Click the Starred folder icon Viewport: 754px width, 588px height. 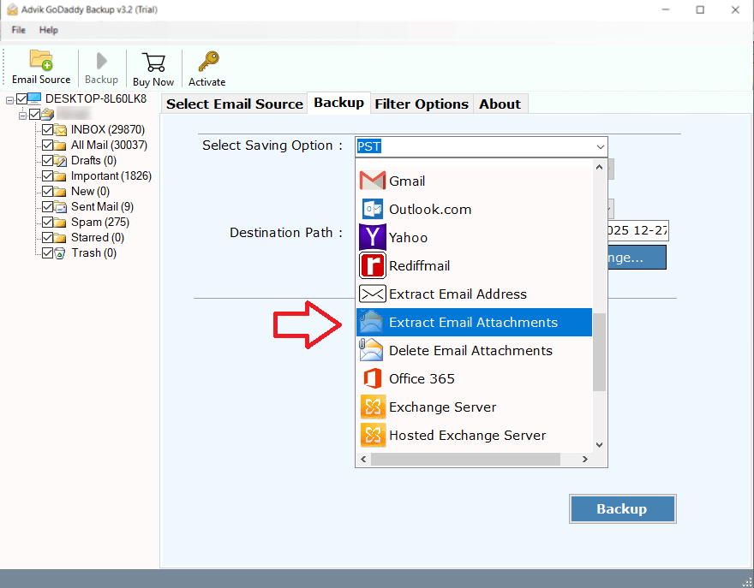coord(60,238)
